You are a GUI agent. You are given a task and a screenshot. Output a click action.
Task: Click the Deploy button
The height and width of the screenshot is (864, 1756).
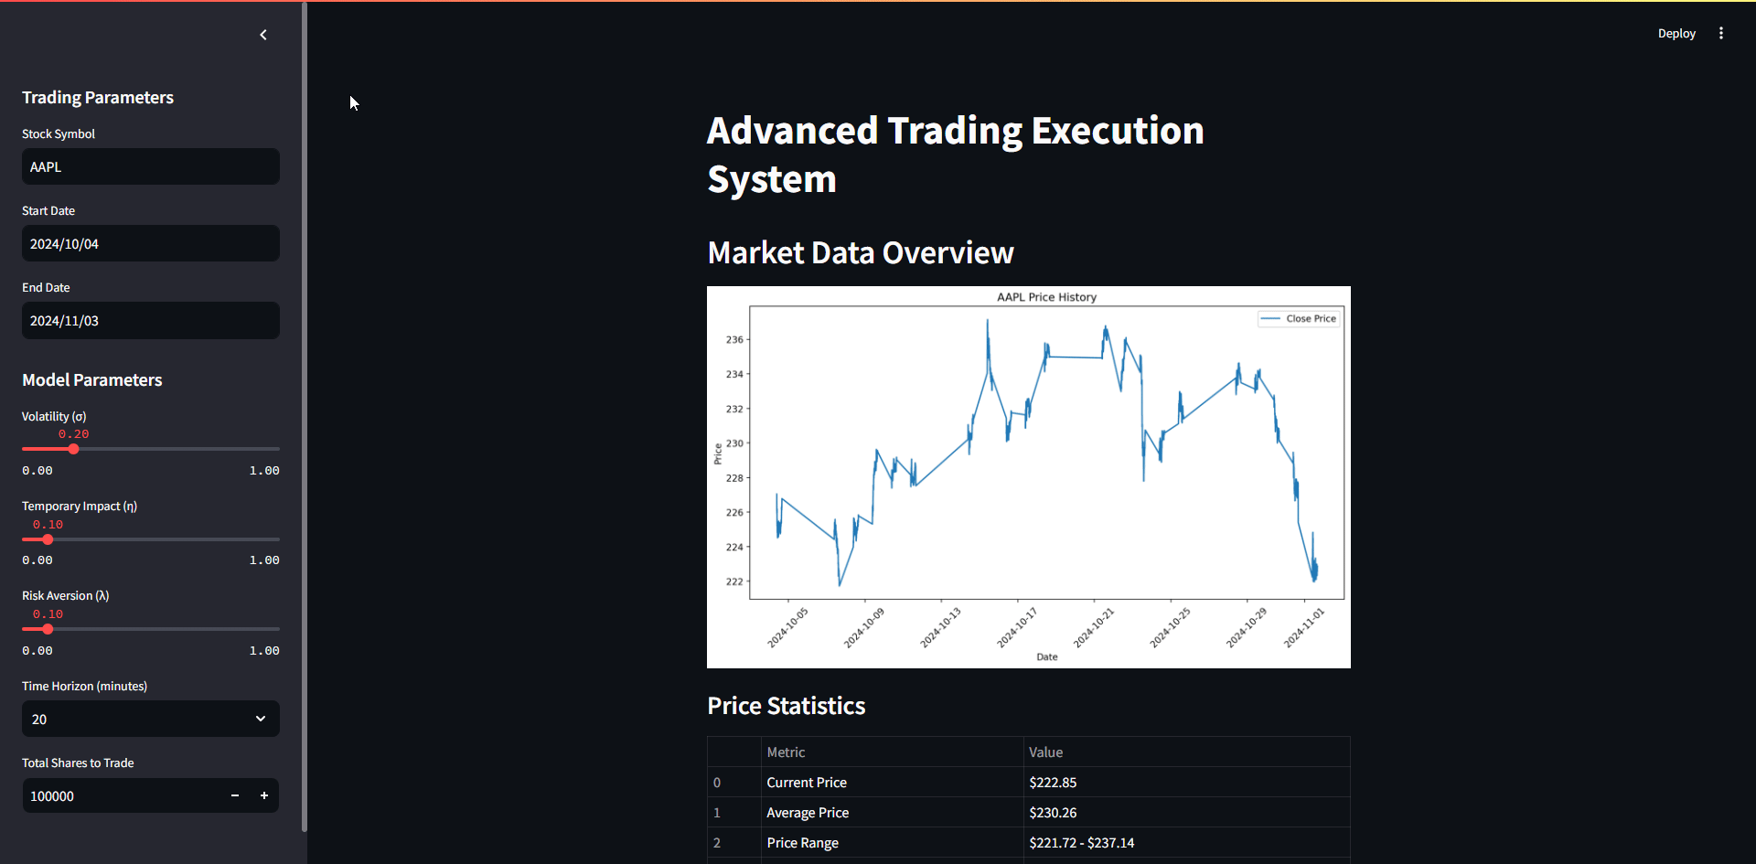[1676, 33]
